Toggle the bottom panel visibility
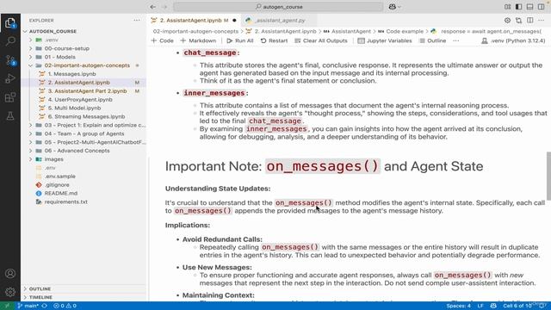Image resolution: width=551 pixels, height=310 pixels. click(530, 7)
